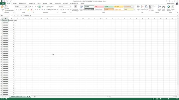Expand the Merge & Center dropdown arrow
This screenshot has height=100, width=179.
57,10
